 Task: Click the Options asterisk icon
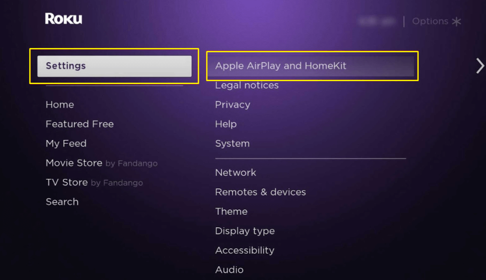(x=456, y=21)
